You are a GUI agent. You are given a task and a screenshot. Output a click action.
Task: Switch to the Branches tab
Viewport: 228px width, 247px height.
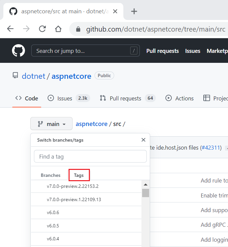coord(51,175)
